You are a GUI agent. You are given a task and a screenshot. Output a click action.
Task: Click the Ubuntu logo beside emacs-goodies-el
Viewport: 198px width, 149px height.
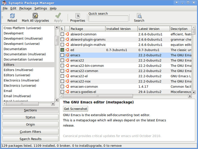[x=67, y=92]
